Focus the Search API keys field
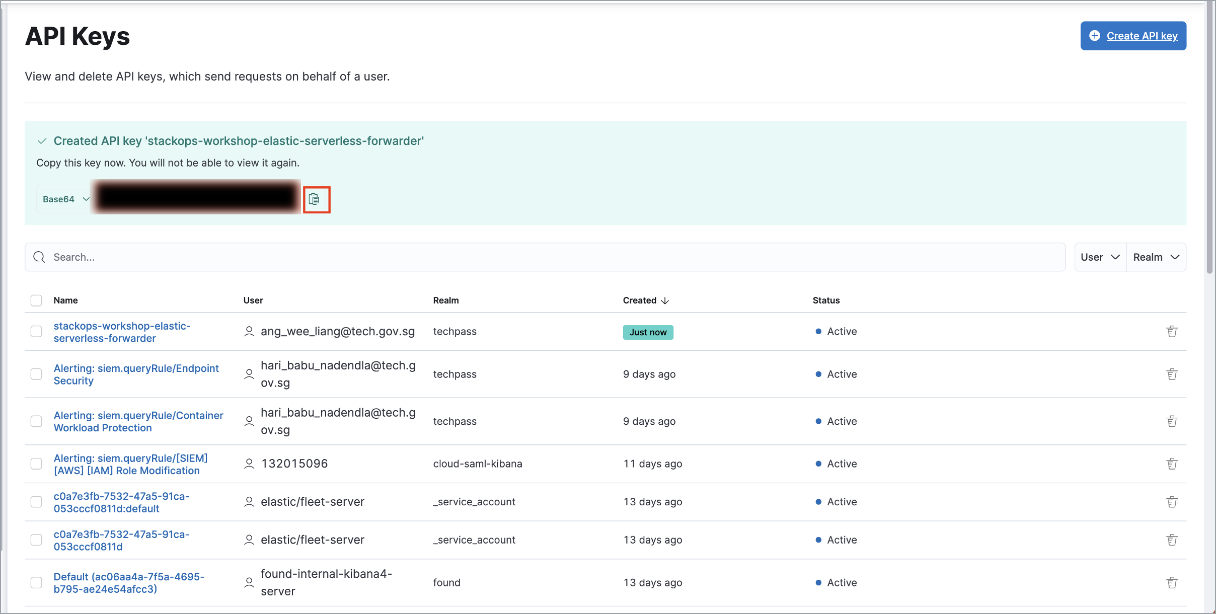1216x614 pixels. 545,257
